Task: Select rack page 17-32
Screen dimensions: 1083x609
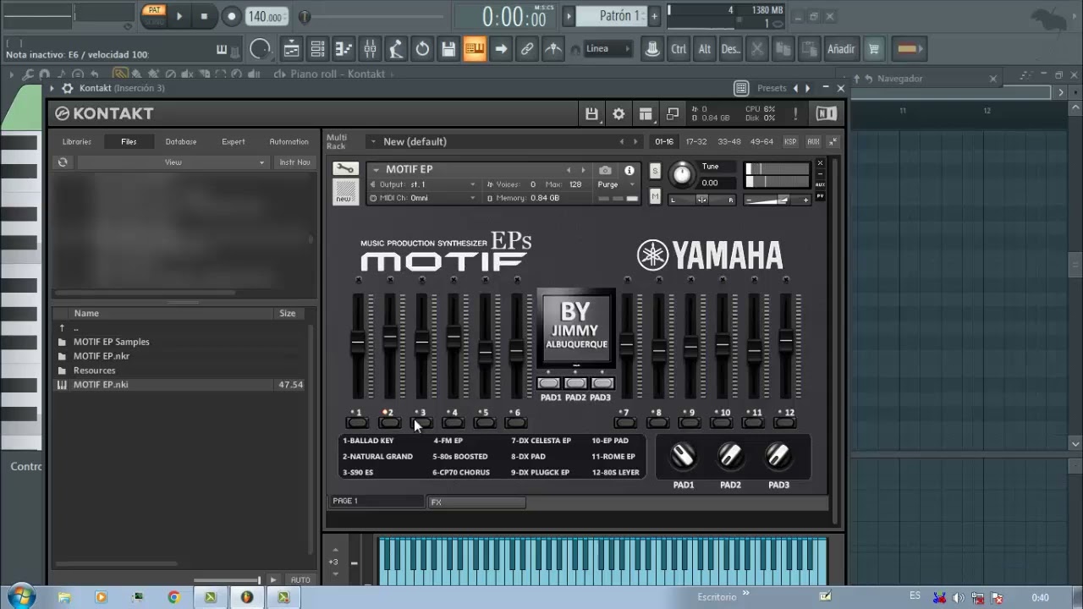Action: pyautogui.click(x=696, y=141)
